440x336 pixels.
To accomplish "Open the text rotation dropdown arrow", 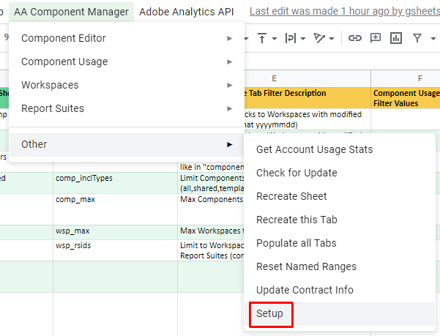I will pyautogui.click(x=332, y=38).
